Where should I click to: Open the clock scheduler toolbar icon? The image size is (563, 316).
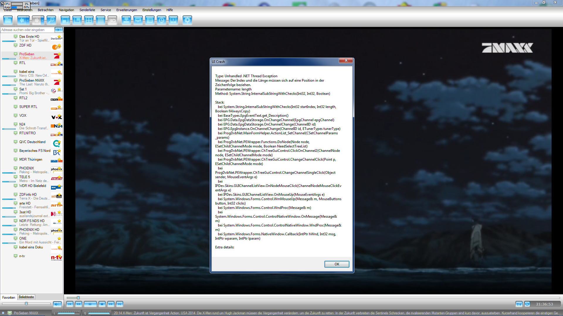161,20
